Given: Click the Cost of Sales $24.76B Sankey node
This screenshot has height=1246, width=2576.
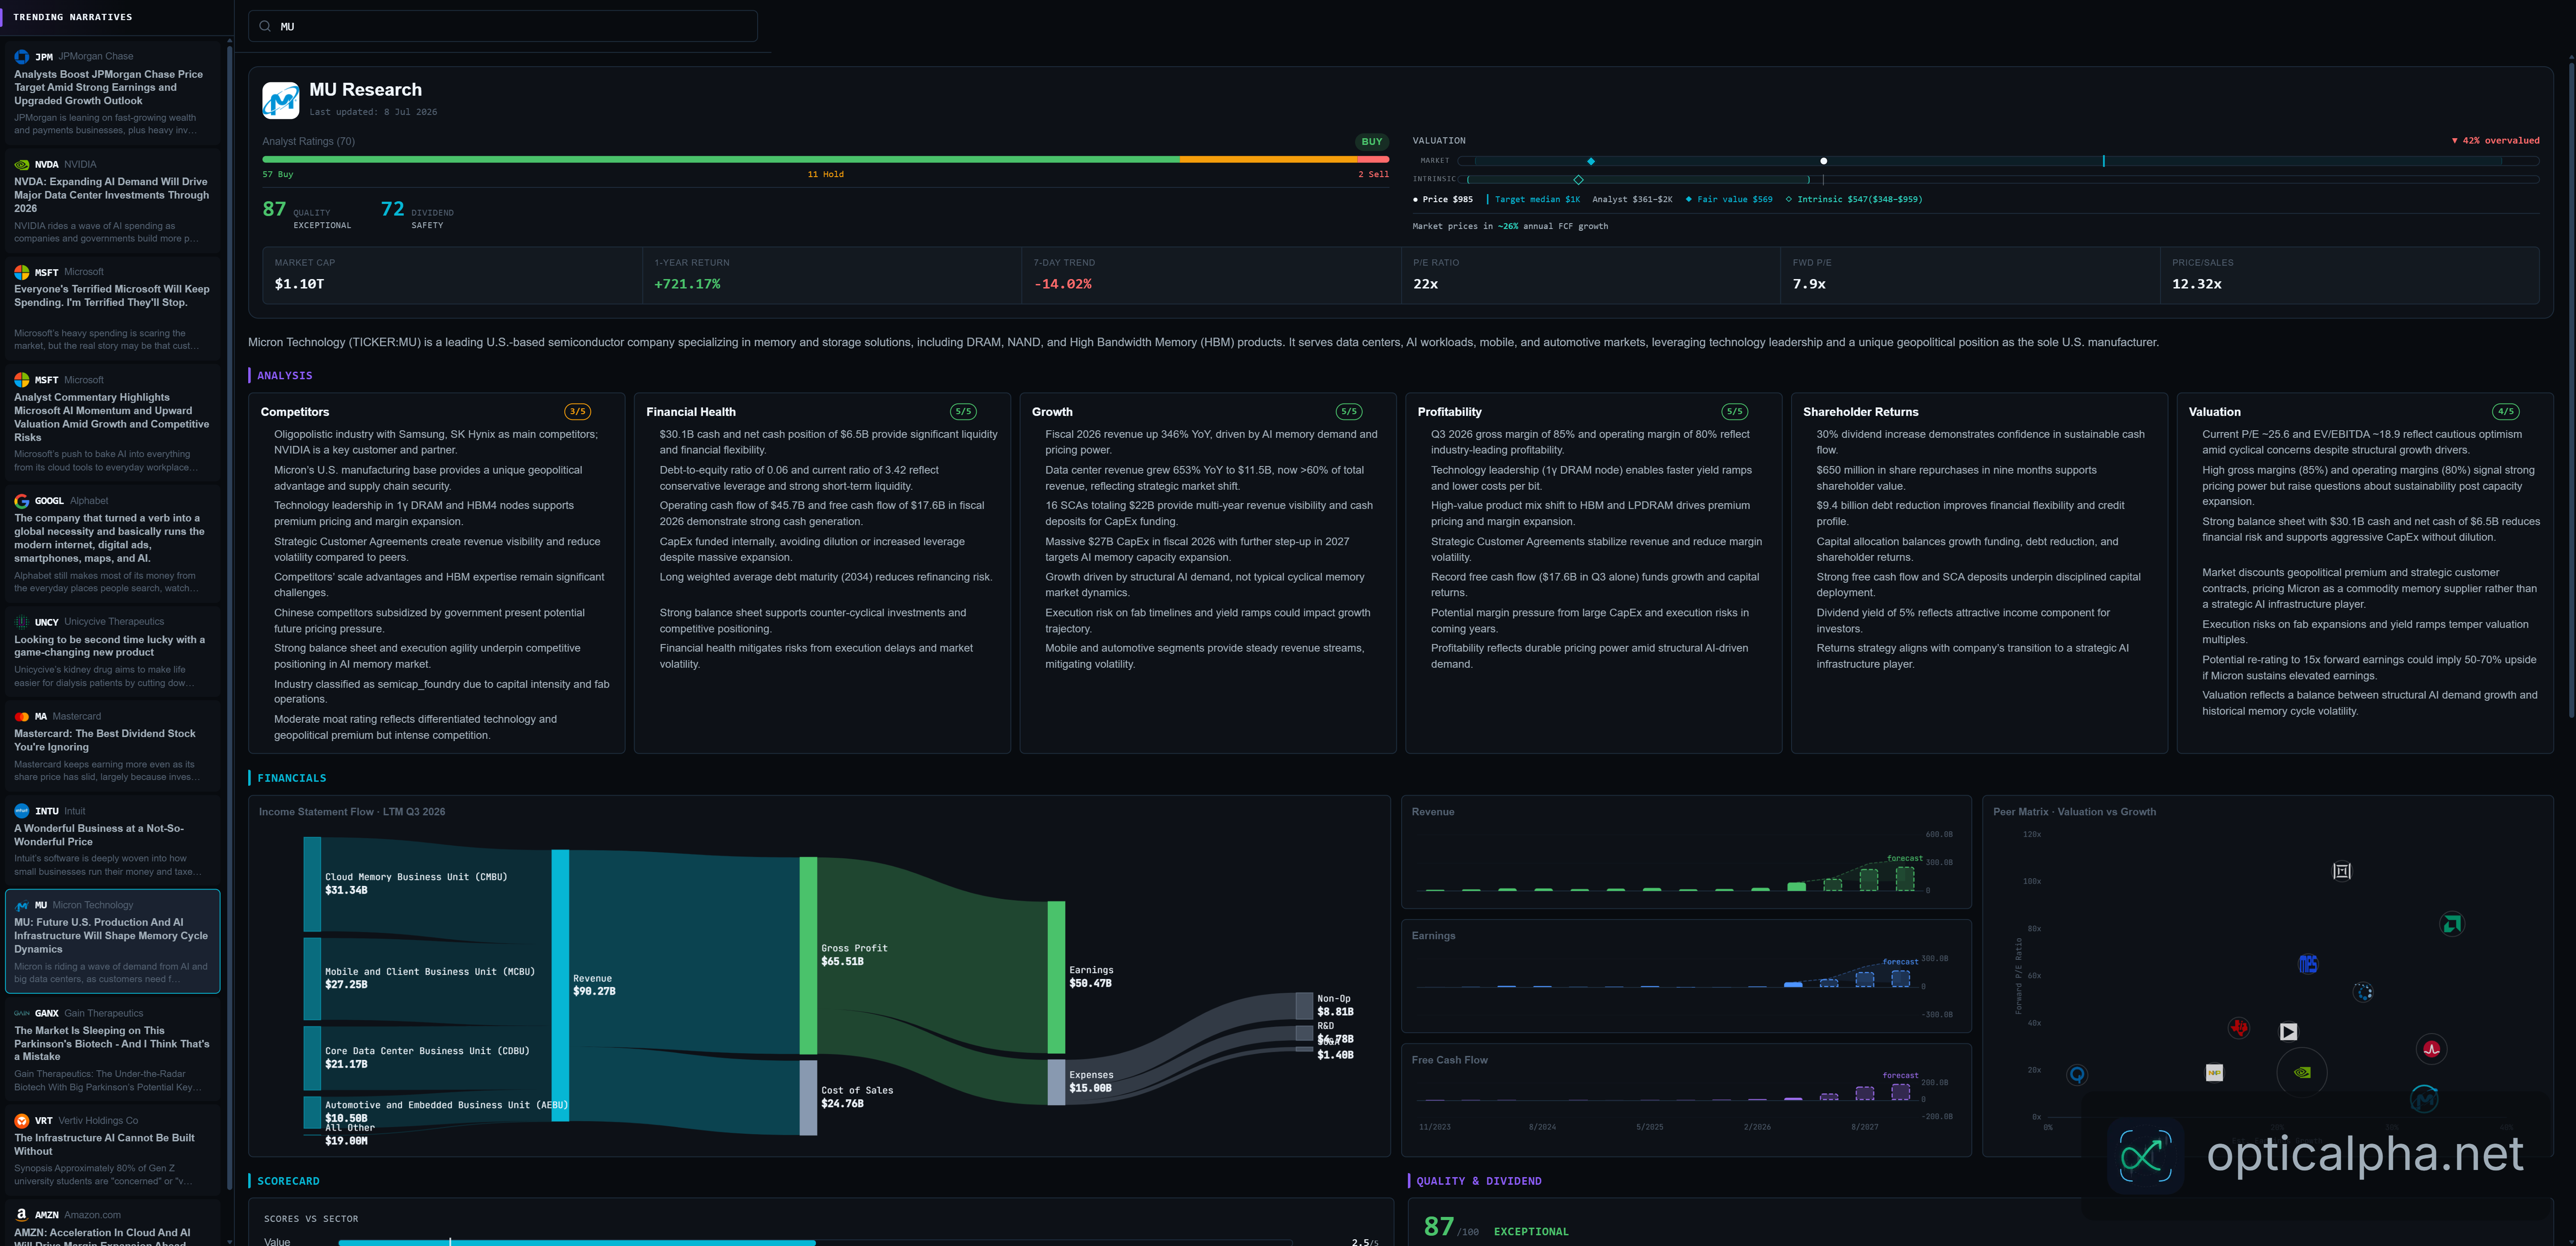Looking at the screenshot, I should pyautogui.click(x=808, y=1098).
